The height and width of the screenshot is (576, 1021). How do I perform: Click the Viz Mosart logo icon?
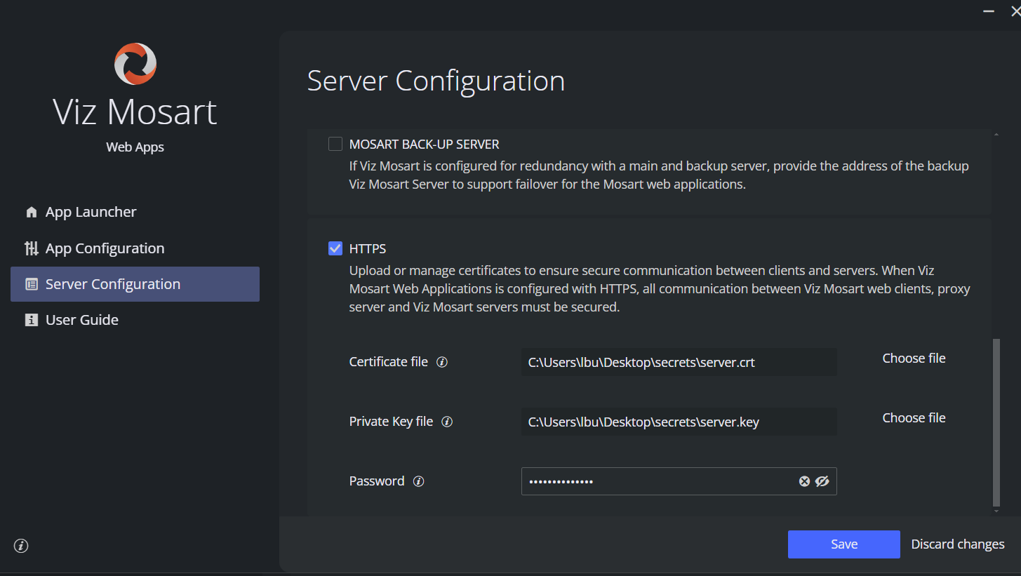coord(135,64)
